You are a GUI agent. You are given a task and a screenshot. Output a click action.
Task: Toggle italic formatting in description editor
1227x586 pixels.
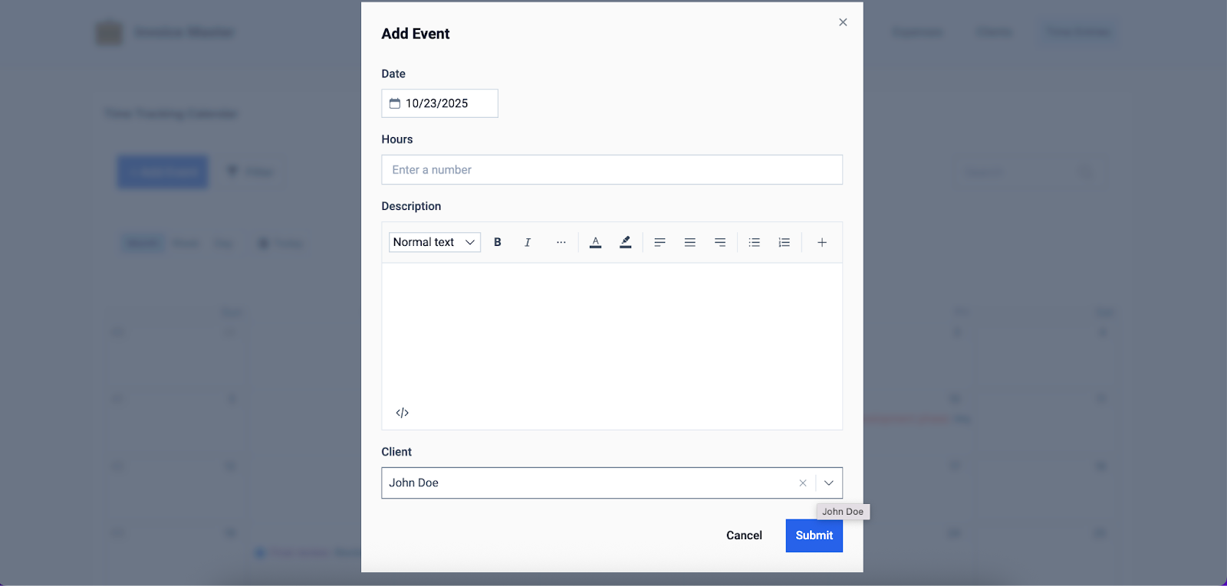528,242
